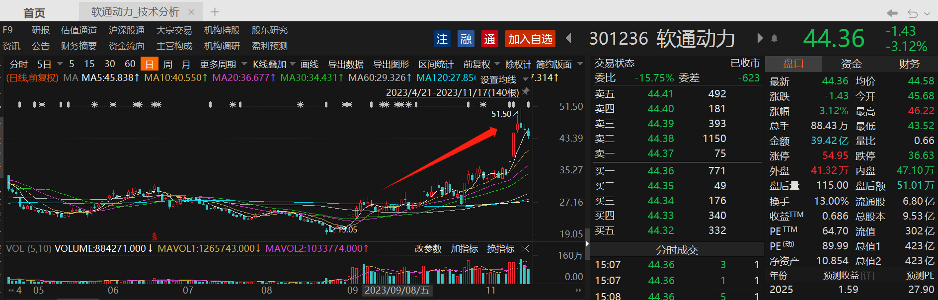This screenshot has width=938, height=300.
Task: Click the alert bell icon next to stock name
Action: pos(774,38)
